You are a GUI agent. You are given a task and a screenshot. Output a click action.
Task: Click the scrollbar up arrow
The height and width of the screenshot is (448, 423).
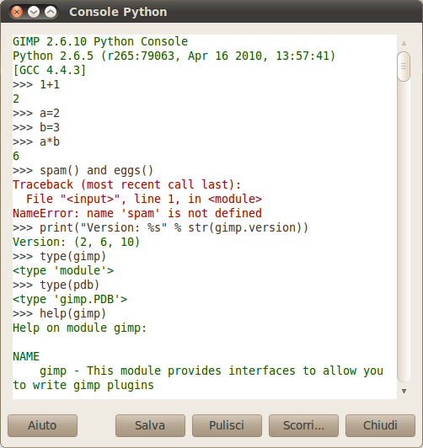[404, 43]
